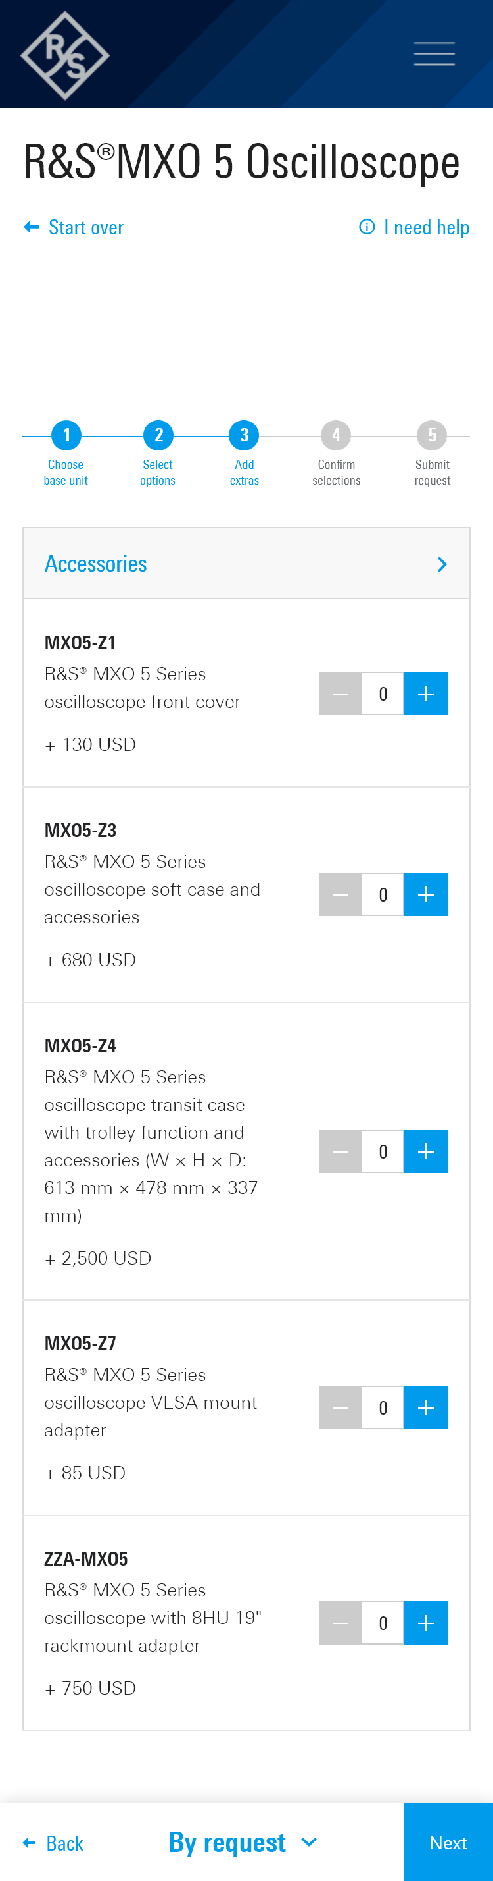Increase MXO5-Z4 transit case quantity
The image size is (493, 1881).
[426, 1151]
